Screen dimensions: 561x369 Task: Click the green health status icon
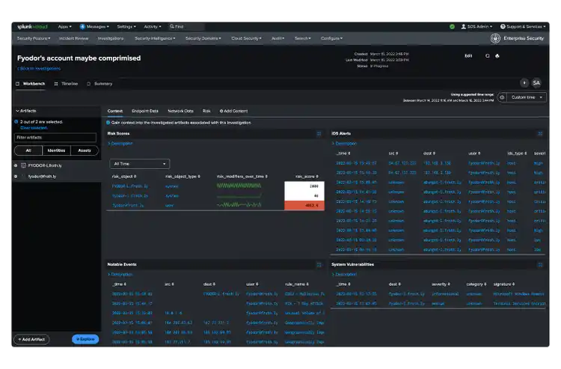pos(452,26)
